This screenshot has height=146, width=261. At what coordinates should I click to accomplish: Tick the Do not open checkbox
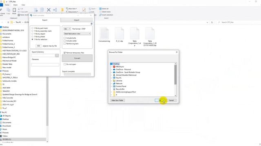click(x=64, y=64)
